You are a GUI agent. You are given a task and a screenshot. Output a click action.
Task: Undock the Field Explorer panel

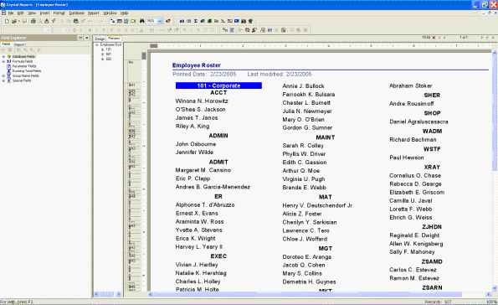(80, 38)
